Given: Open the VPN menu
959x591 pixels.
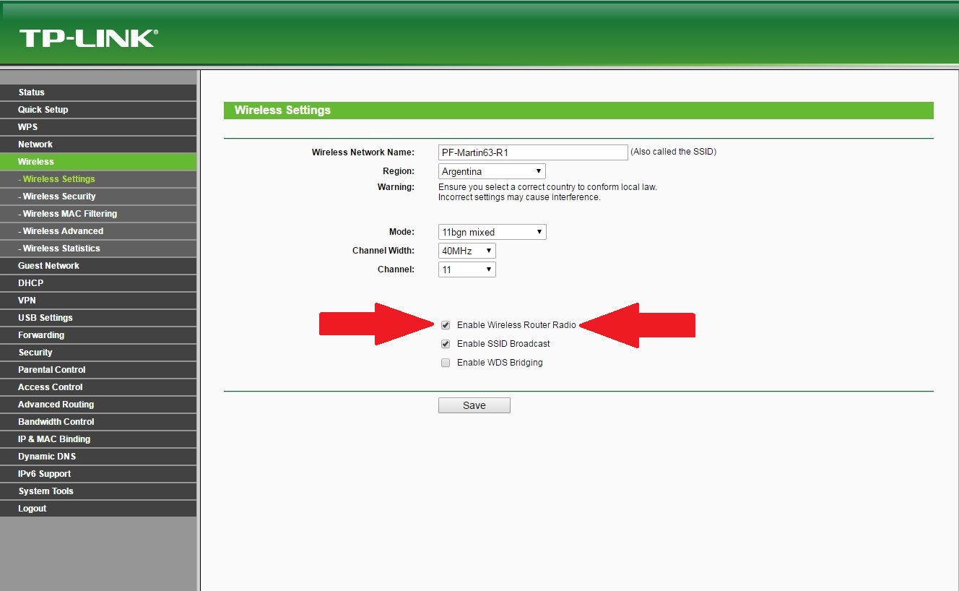Looking at the screenshot, I should [98, 301].
